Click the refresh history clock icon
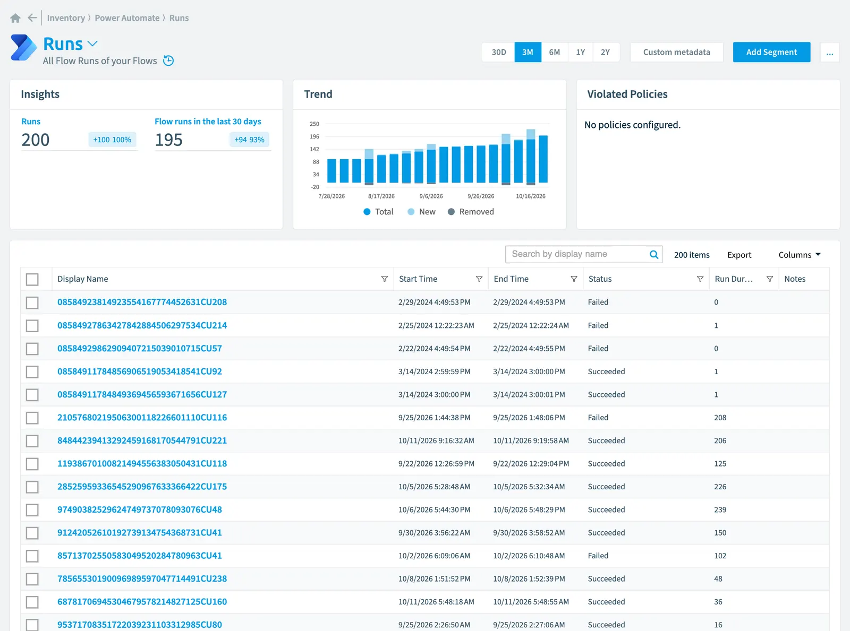The width and height of the screenshot is (850, 631). click(x=168, y=60)
